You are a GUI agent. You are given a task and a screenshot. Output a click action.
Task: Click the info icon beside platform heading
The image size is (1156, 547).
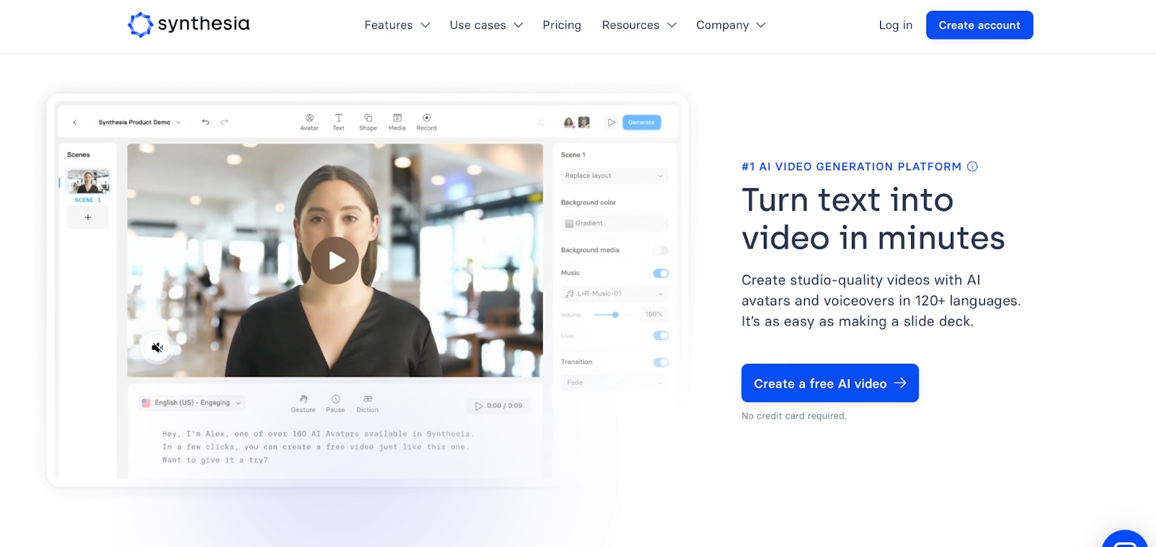coord(972,167)
